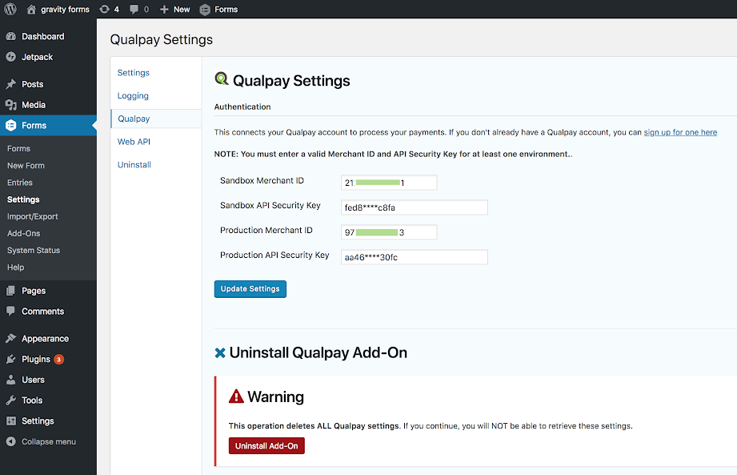Viewport: 737px width, 475px height.
Task: Click the sidebar Settings sliders icon
Action: coord(11,421)
